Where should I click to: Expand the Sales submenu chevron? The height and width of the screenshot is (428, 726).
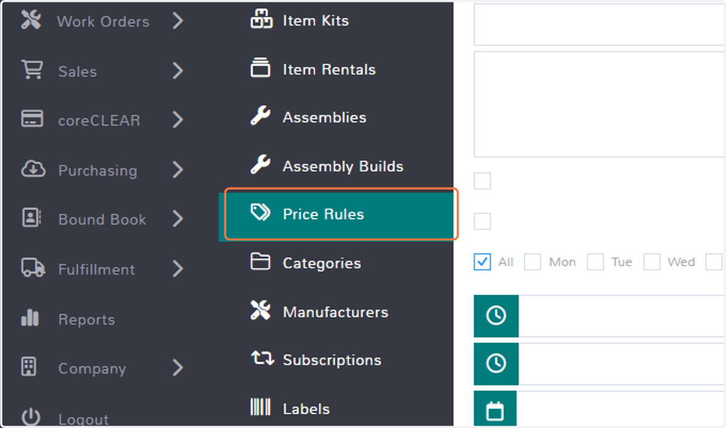pyautogui.click(x=177, y=71)
